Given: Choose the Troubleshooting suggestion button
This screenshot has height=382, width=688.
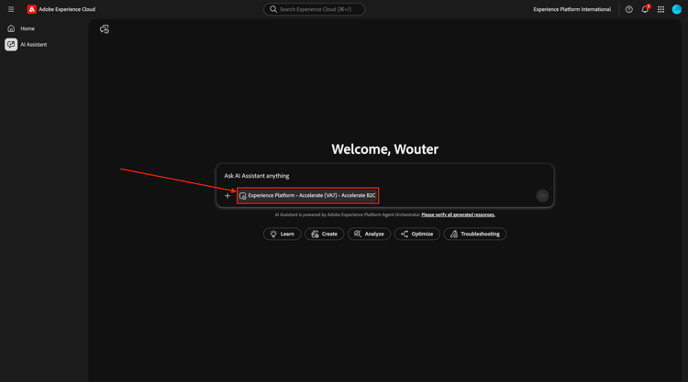Looking at the screenshot, I should [x=475, y=234].
